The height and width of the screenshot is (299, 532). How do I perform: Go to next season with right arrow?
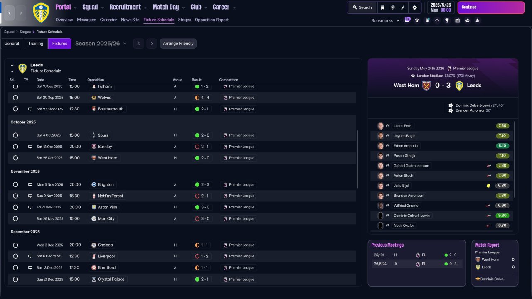coord(152,44)
